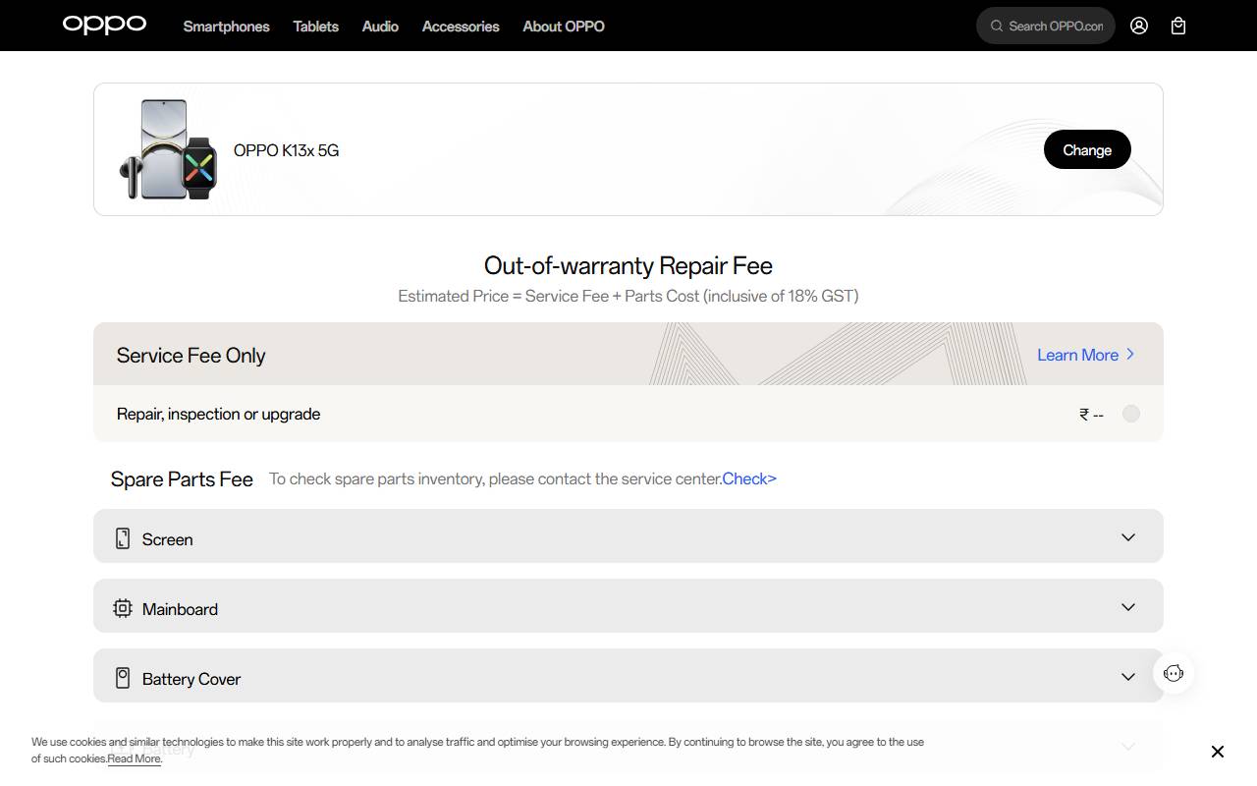The image size is (1257, 786).
Task: Open the Tablets menu
Action: [x=315, y=27]
